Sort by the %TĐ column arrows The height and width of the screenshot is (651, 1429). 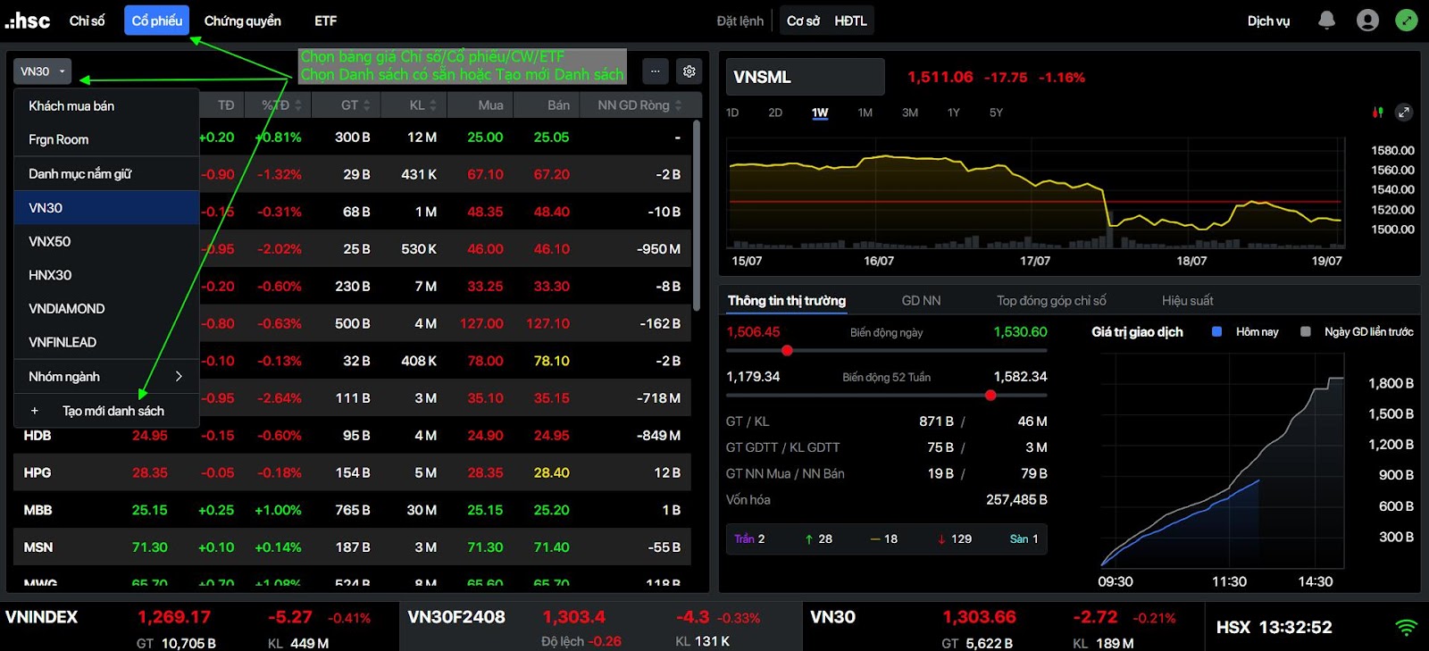click(x=298, y=105)
